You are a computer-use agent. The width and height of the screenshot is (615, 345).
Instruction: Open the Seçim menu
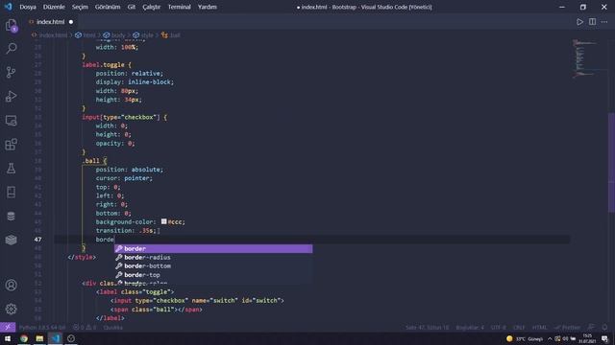80,7
